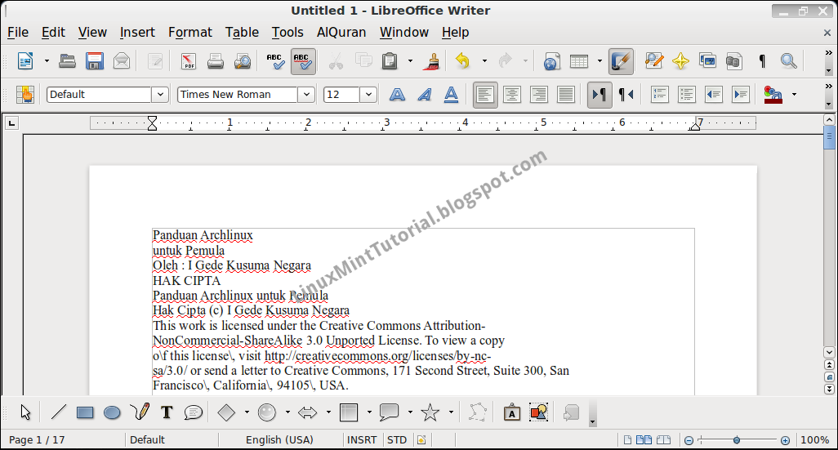
Task: Open Styles and Formatting icon
Action: [25, 95]
